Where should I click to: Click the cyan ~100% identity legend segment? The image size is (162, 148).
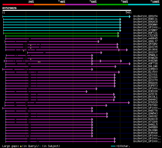coord(144,5)
